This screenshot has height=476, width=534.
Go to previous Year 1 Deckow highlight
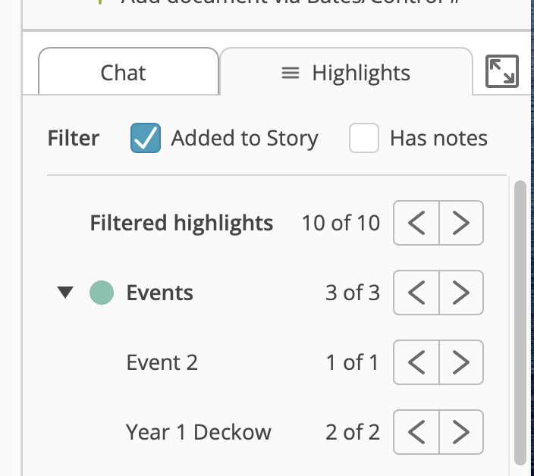[x=416, y=432]
